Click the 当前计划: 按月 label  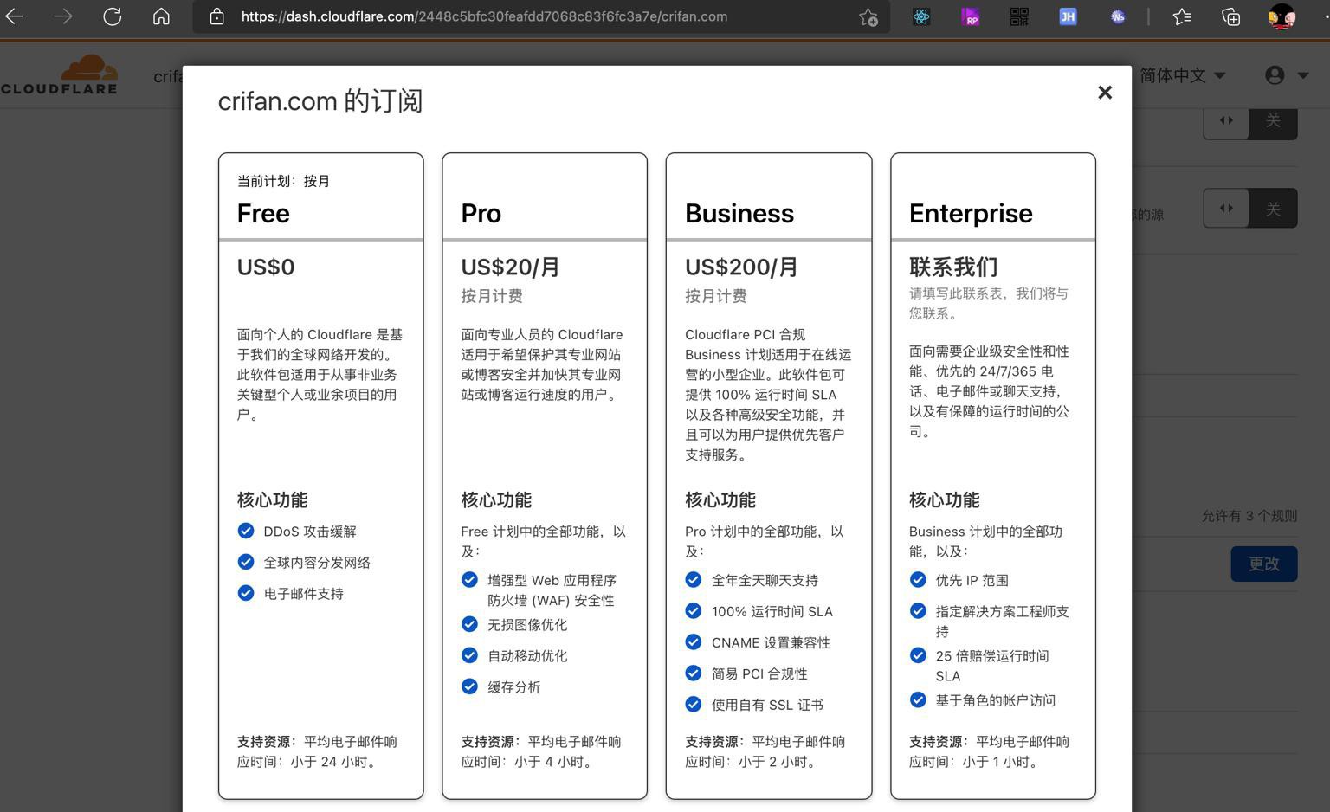pos(283,181)
